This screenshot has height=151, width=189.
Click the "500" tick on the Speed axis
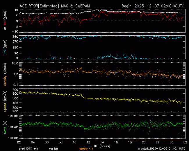15,98
